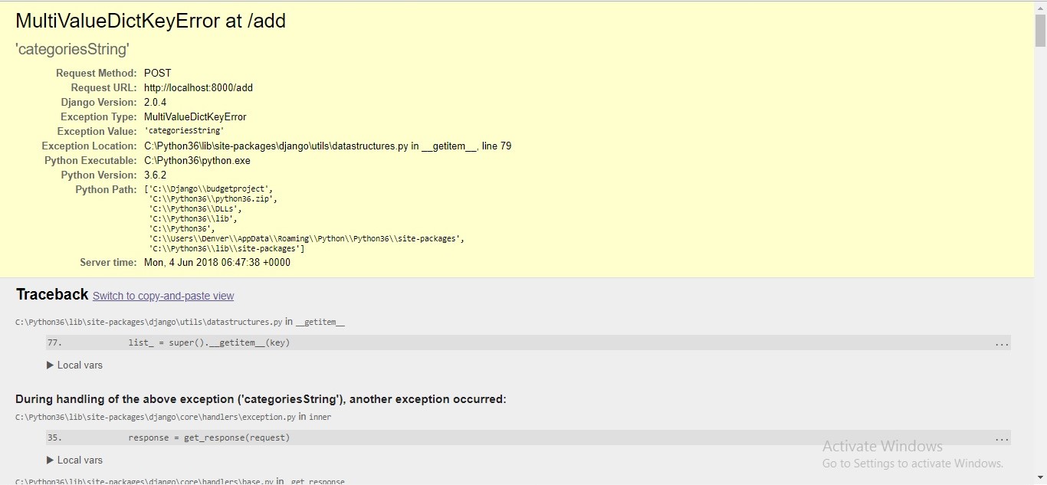Viewport: 1047px width, 485px height.
Task: Expand Local vars under datastructures.py frame
Action: [x=74, y=365]
